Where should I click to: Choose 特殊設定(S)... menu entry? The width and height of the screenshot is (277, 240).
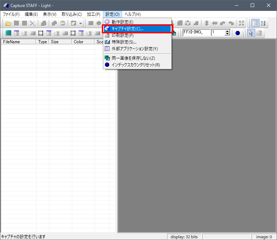pyautogui.click(x=137, y=42)
